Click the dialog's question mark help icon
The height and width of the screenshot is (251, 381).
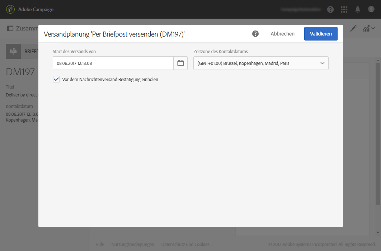coord(255,34)
